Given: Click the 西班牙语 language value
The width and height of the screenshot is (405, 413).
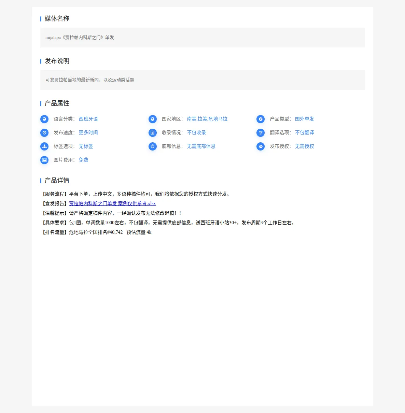Looking at the screenshot, I should tap(88, 119).
